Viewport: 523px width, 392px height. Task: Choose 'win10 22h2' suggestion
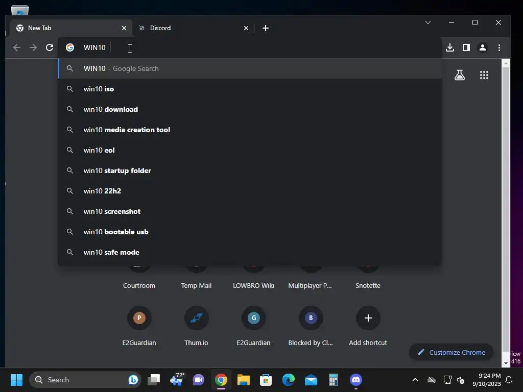tap(249, 191)
